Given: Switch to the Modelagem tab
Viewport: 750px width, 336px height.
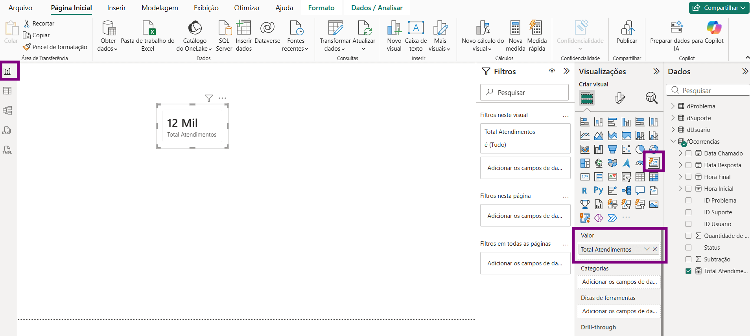Looking at the screenshot, I should (x=160, y=8).
